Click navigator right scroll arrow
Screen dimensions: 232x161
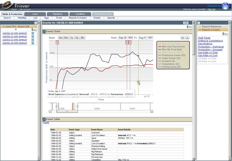(152, 111)
